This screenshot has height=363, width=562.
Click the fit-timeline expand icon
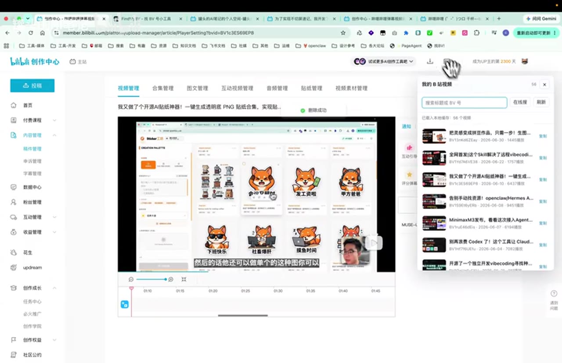pos(184,279)
